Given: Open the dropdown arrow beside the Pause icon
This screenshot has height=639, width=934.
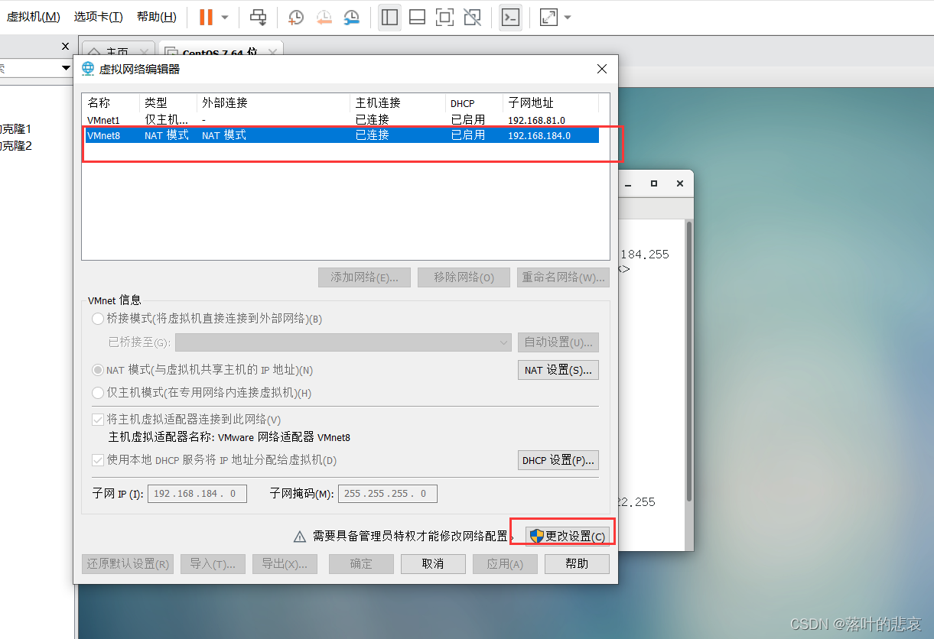Looking at the screenshot, I should tap(224, 18).
